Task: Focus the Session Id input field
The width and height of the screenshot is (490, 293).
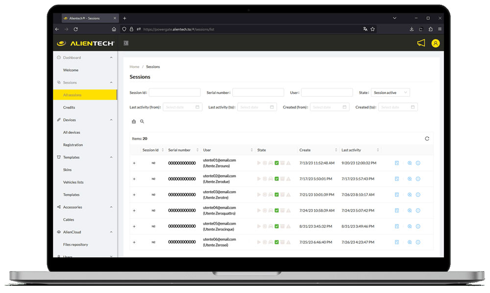Action: (175, 93)
